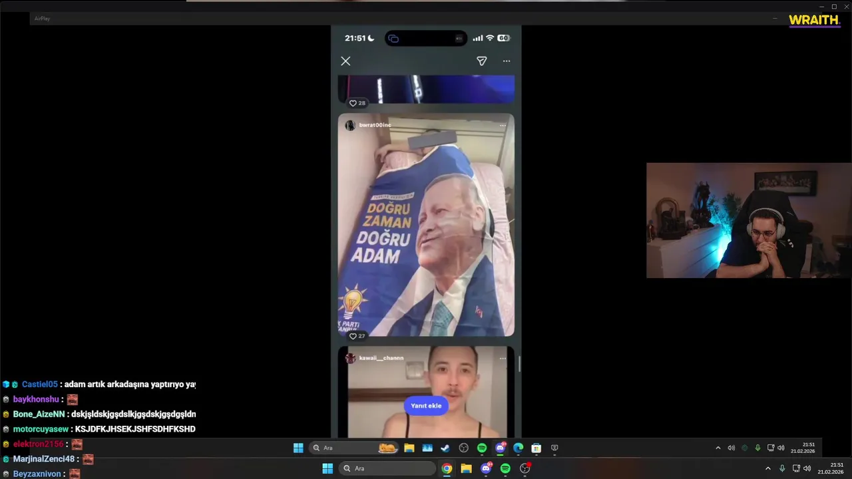852x479 pixels.
Task: Click the speaker icon next to the upper tray chevron
Action: pos(731,448)
